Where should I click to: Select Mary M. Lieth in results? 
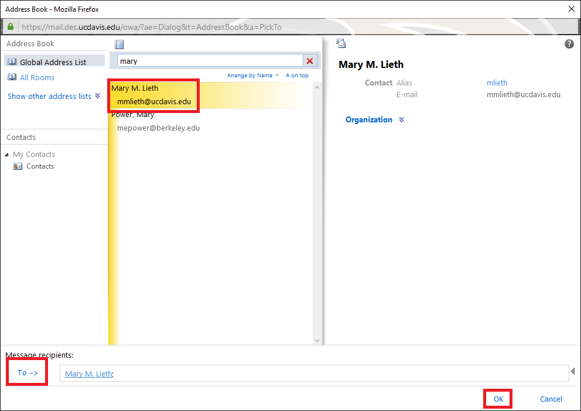pyautogui.click(x=211, y=95)
